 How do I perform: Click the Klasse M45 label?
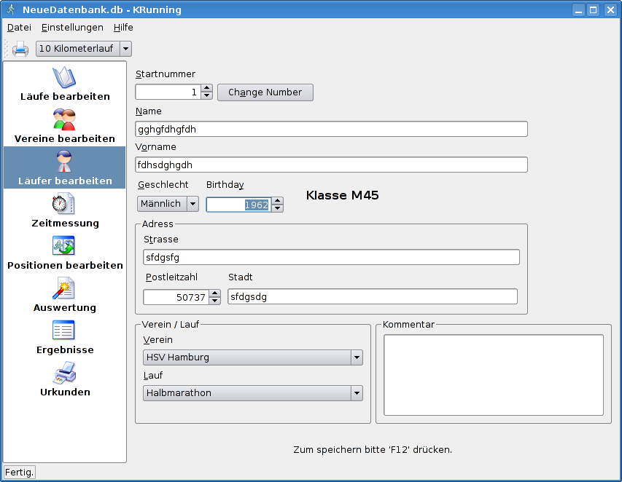[342, 195]
